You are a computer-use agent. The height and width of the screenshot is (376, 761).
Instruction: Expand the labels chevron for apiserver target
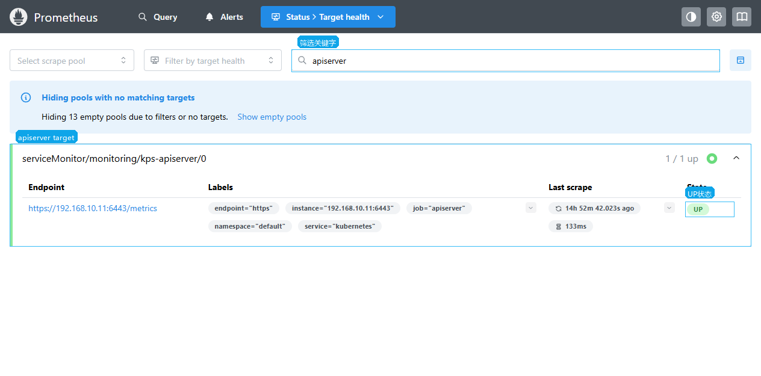[x=530, y=208]
